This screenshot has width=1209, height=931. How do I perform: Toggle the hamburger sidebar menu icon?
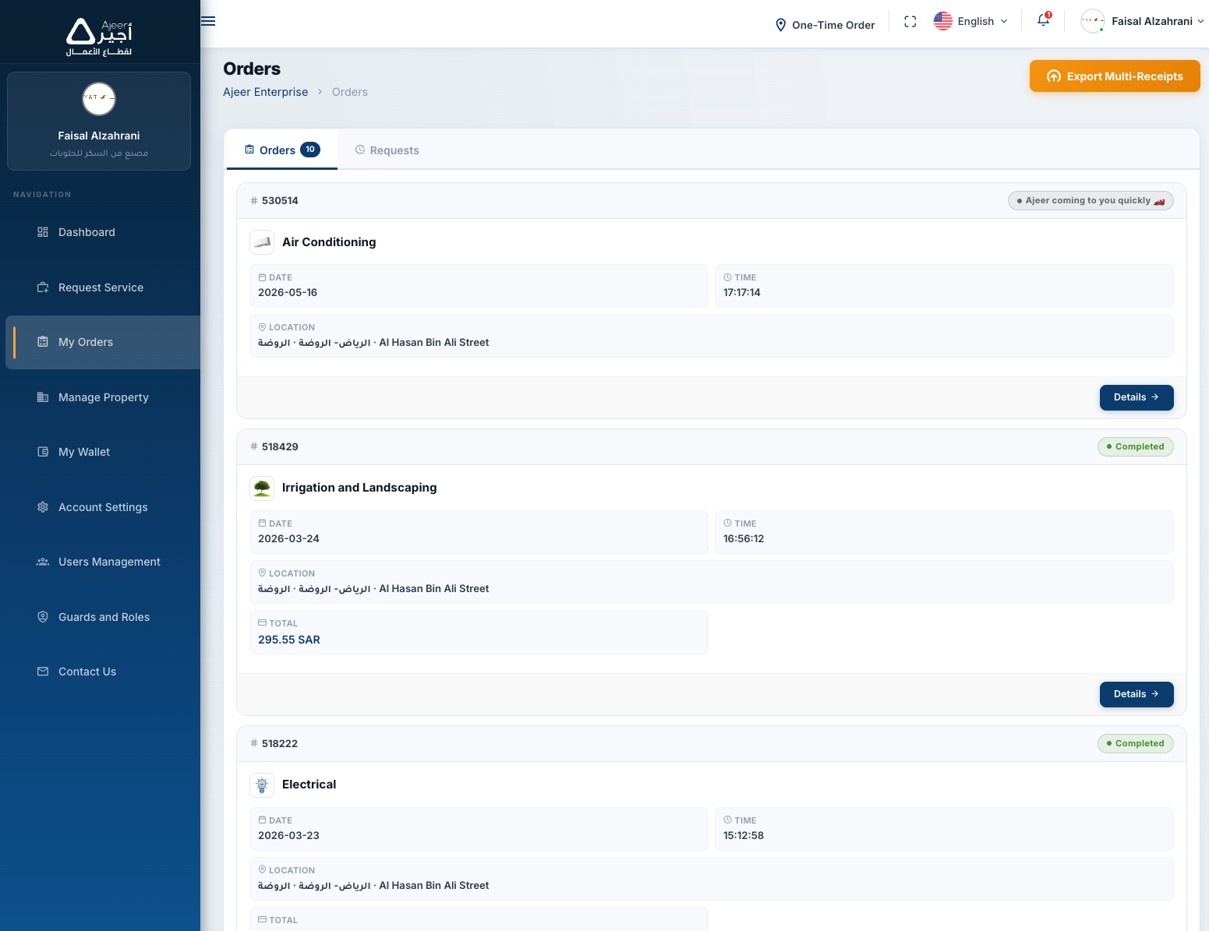[x=208, y=21]
